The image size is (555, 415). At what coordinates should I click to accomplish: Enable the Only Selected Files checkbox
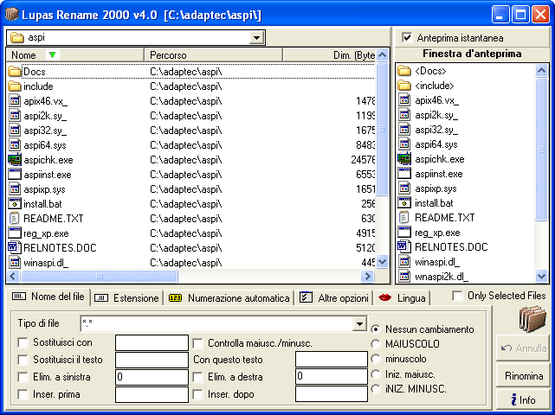(x=457, y=296)
